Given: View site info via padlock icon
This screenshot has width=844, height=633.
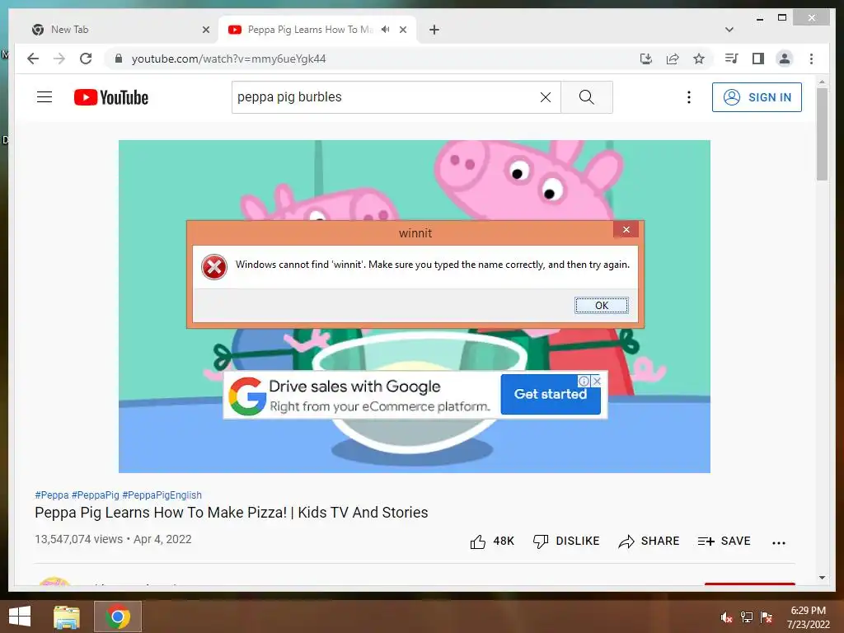Looking at the screenshot, I should (x=119, y=59).
